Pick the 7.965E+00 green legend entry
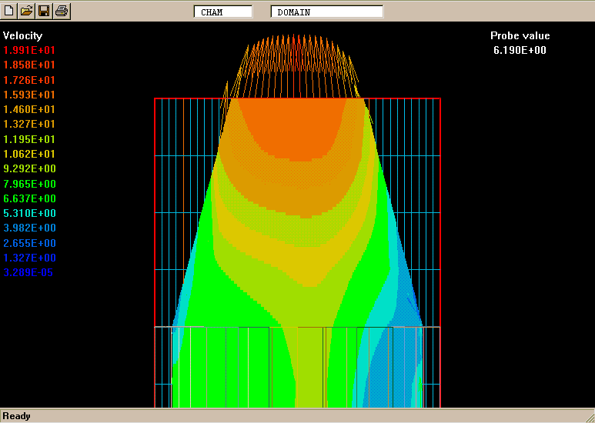The height and width of the screenshot is (423, 595). [x=29, y=184]
